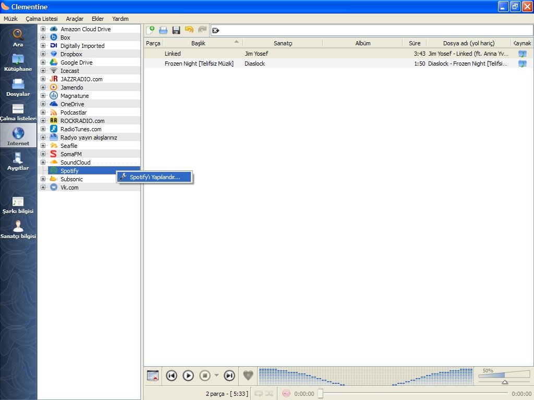
Task: Expand the Icecast tree node
Action: point(43,71)
